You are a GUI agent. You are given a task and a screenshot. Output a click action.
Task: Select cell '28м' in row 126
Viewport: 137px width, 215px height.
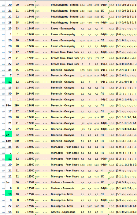[9, 105]
